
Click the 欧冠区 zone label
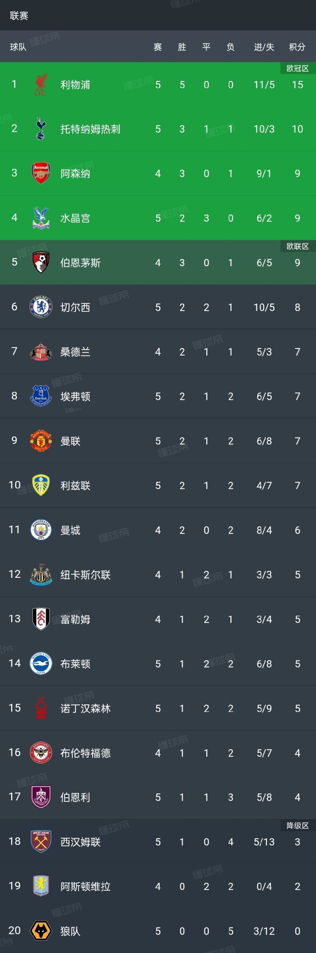click(x=298, y=69)
